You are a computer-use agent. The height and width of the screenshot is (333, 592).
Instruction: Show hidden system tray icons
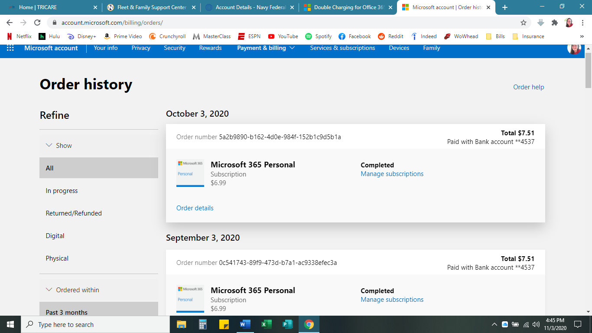point(494,324)
